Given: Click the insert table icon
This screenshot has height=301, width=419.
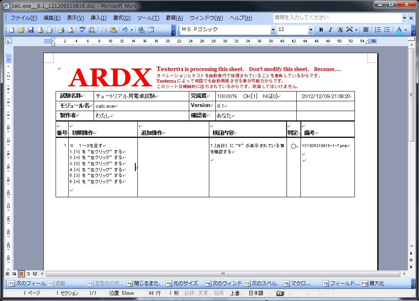Looking at the screenshot, I should tap(151, 30).
